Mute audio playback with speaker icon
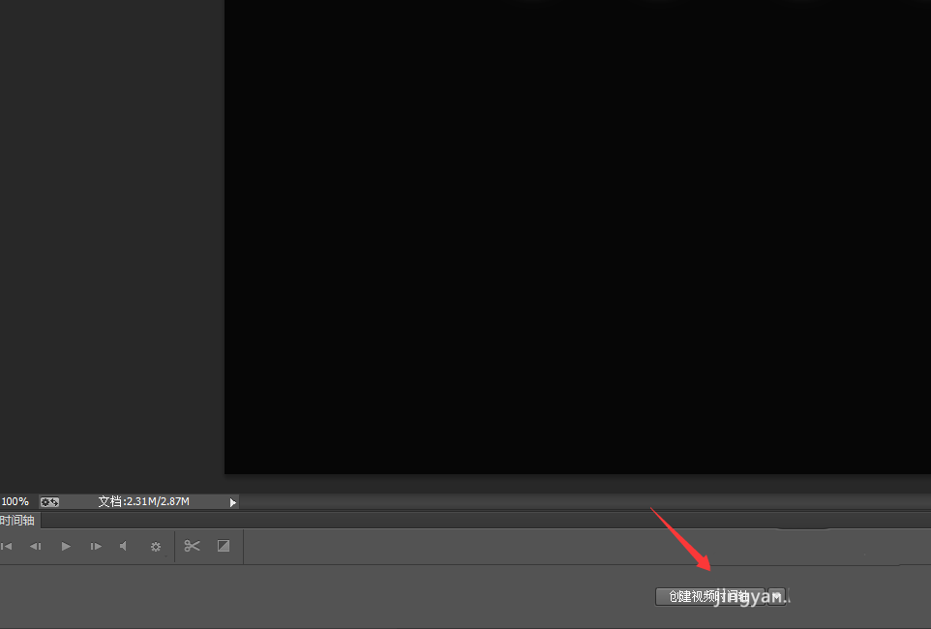The height and width of the screenshot is (629, 931). (124, 546)
